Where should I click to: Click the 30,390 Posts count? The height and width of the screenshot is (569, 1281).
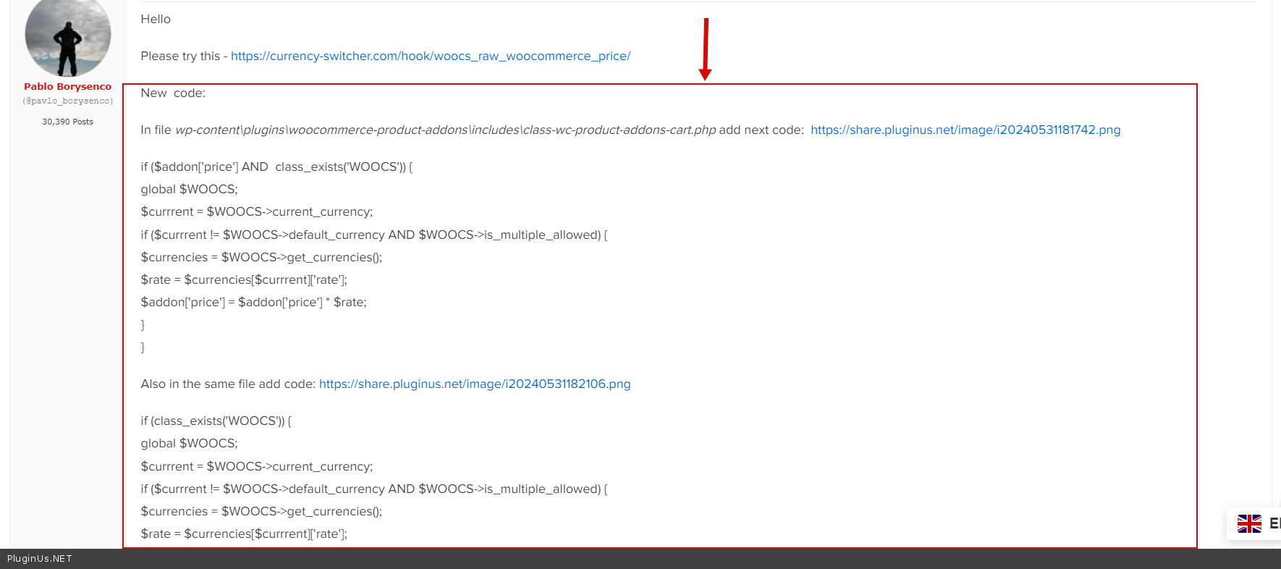click(68, 122)
